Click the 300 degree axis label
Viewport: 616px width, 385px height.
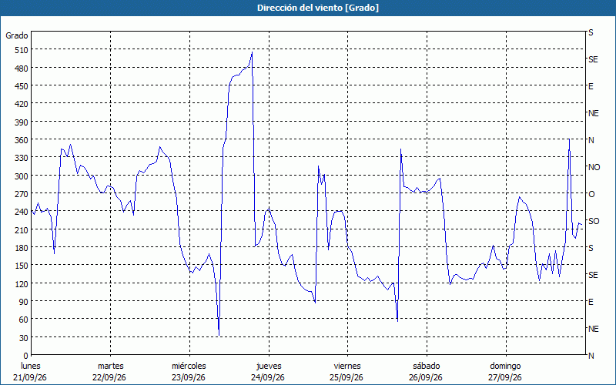pos(22,176)
